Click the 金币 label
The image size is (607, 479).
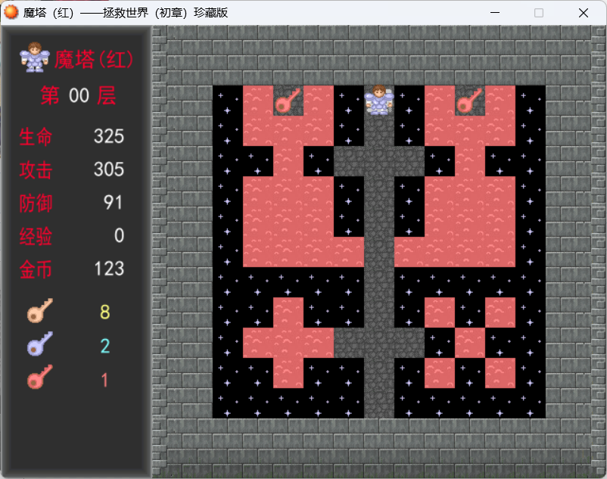pos(36,269)
